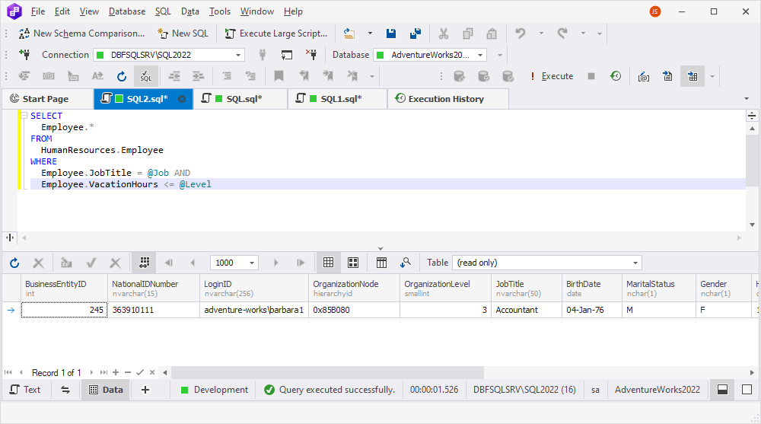Switch to Card View mode
Image resolution: width=761 pixels, height=424 pixels.
tap(353, 263)
